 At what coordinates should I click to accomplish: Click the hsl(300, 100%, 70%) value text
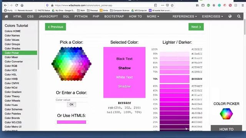pos(125,112)
